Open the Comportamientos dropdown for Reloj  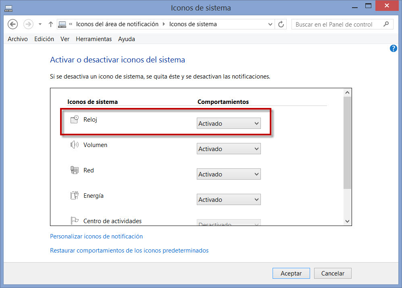tap(228, 123)
